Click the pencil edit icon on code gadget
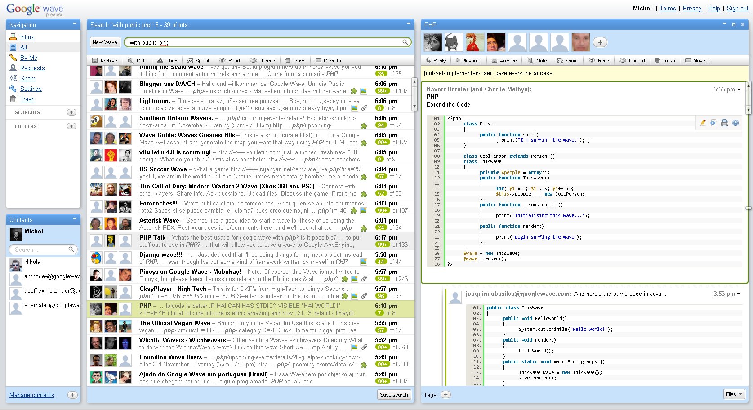The width and height of the screenshot is (753, 410). [703, 123]
